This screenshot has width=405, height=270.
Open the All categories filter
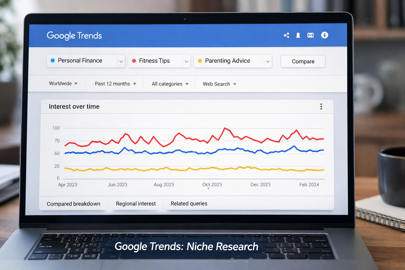pos(170,84)
